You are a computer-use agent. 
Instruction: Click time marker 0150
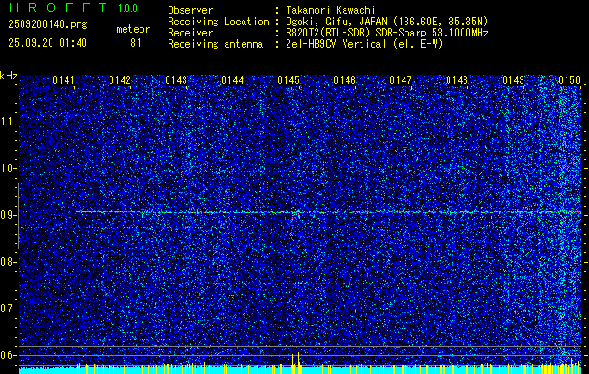tap(569, 80)
